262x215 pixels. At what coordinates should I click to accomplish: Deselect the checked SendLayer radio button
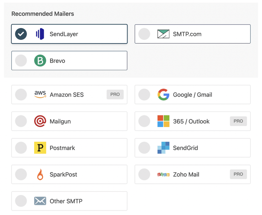pos(21,34)
